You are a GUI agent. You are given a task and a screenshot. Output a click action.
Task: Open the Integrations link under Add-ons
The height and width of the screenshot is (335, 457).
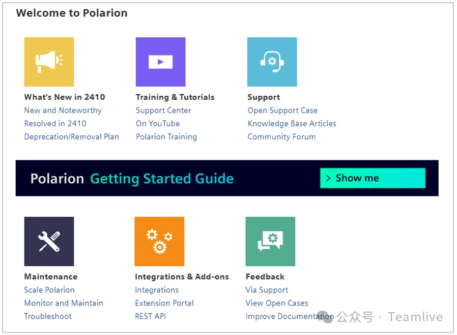tap(157, 290)
